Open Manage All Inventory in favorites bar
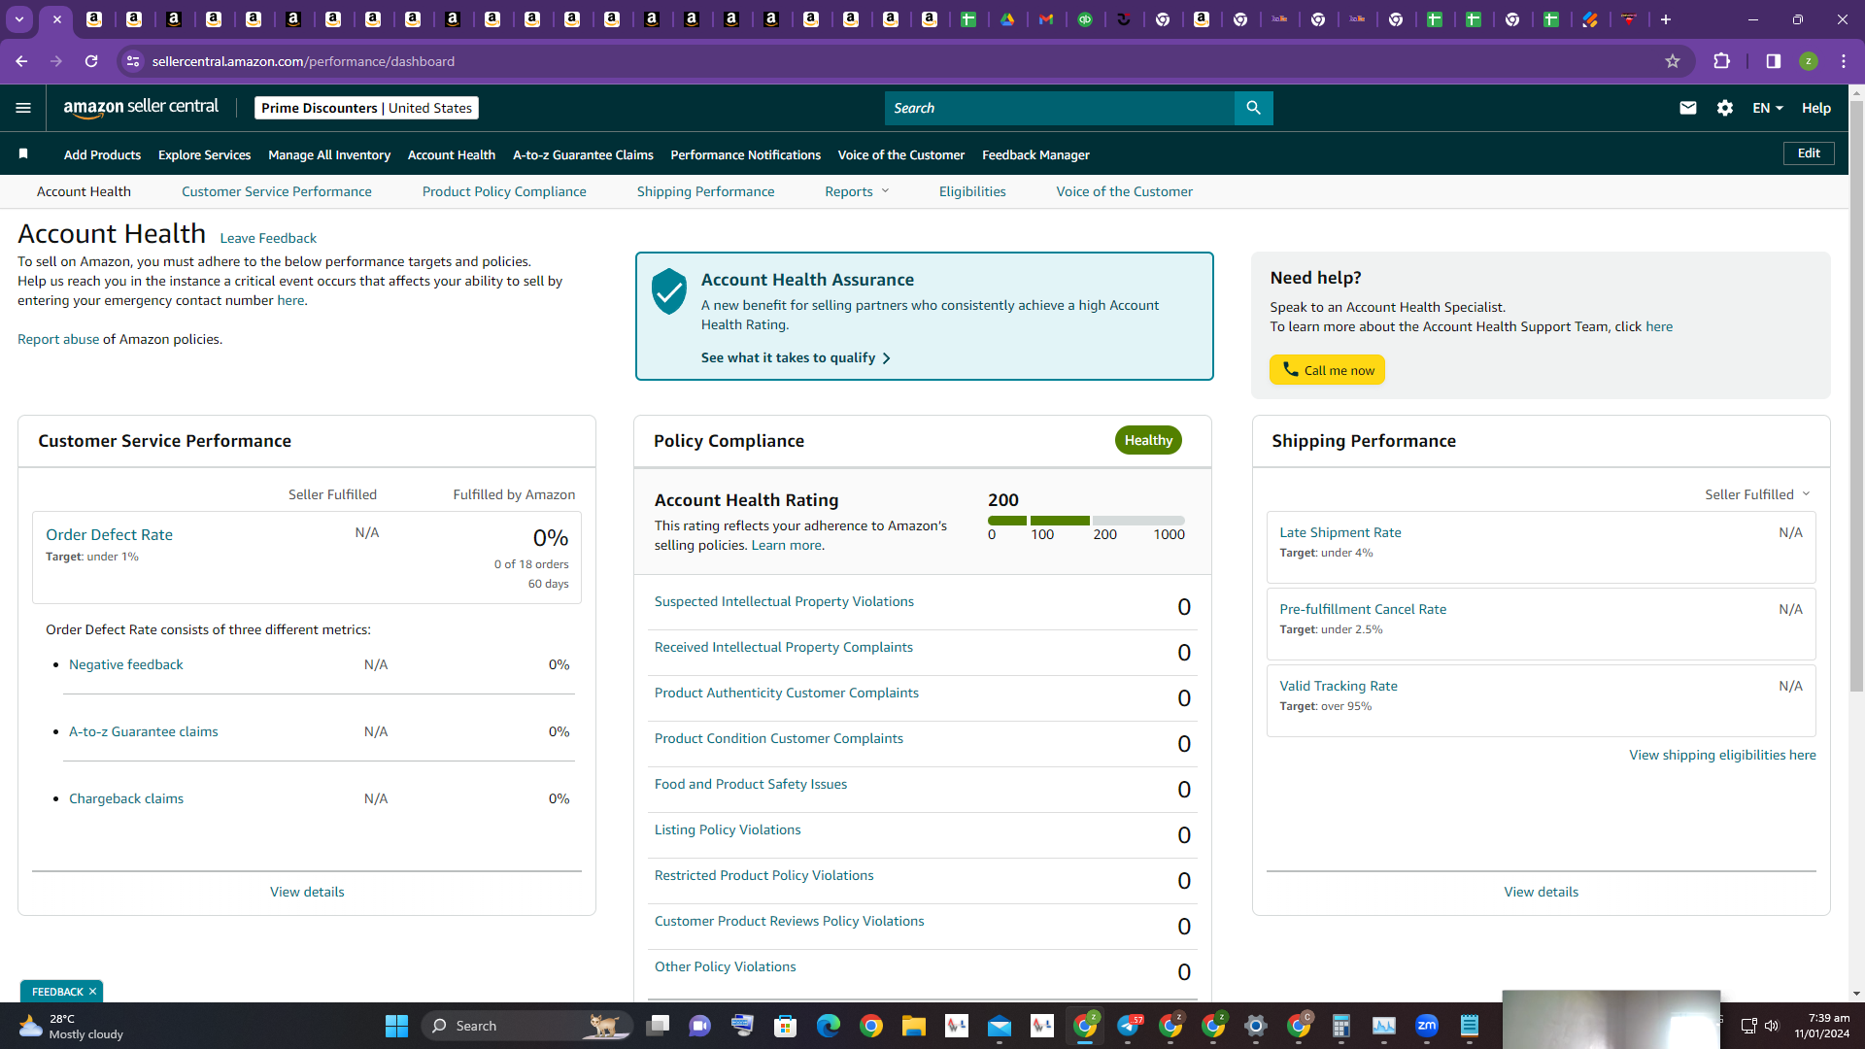 point(329,154)
